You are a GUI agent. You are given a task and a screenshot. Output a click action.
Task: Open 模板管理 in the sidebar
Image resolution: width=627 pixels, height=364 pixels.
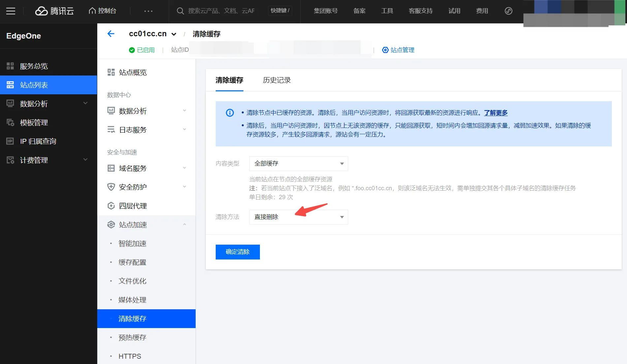point(48,122)
